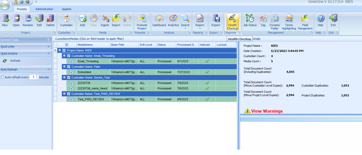This screenshot has height=155, width=362.
Task: Open the Project group dialog launcher
Action: 55,33
